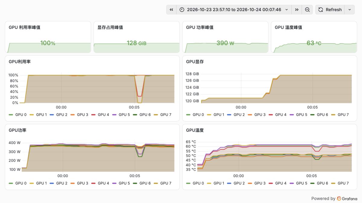Click the 显存占用峰值 stat panel title
The image size is (362, 203).
tap(110, 27)
